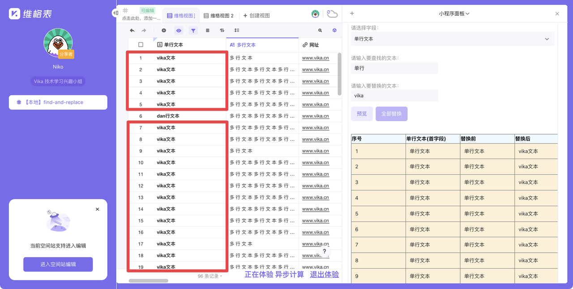Open the search magnifier in the toolbar
The image size is (573, 289).
pos(320,30)
